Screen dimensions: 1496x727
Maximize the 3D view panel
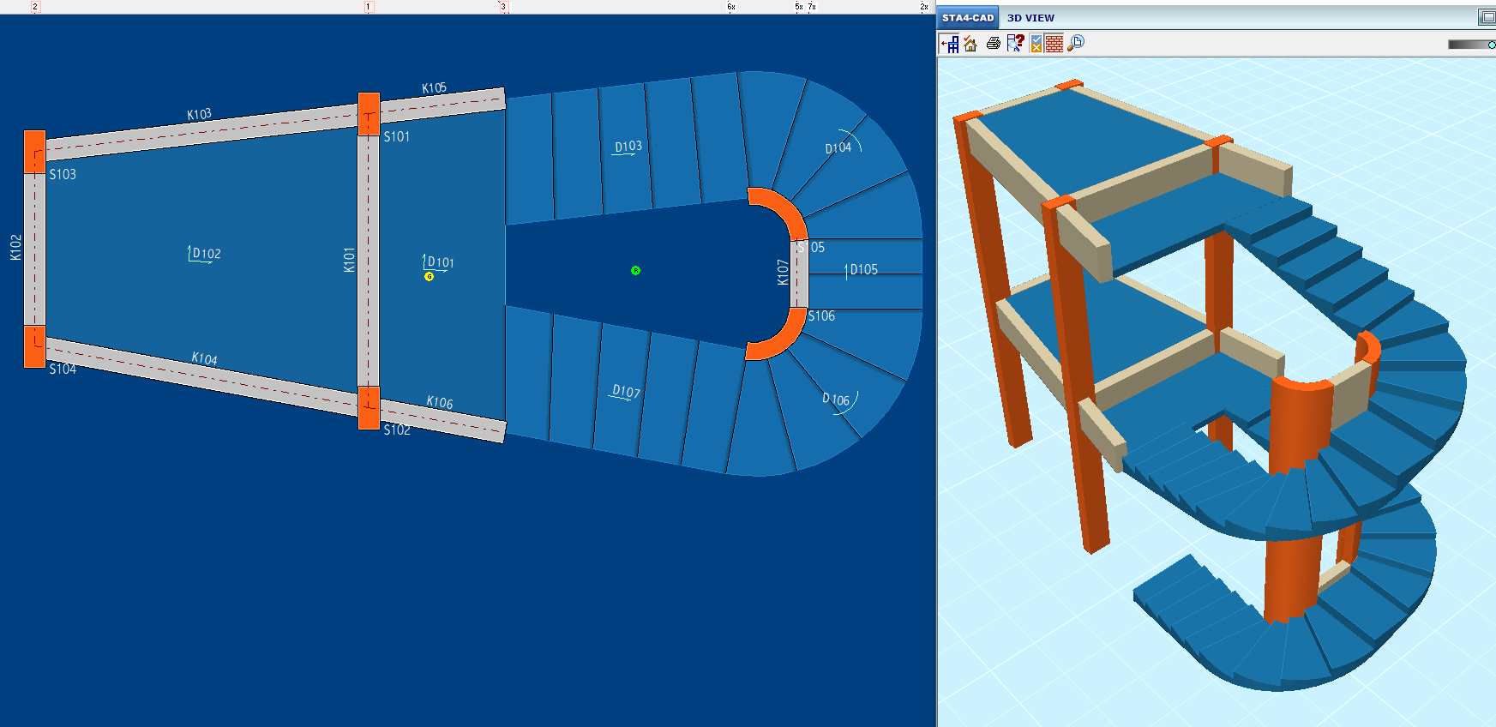point(1487,17)
